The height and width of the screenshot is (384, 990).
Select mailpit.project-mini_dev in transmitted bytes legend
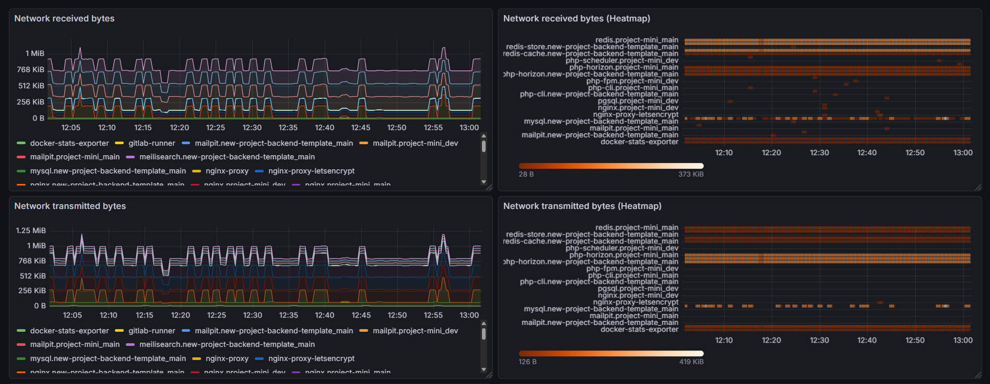pos(415,331)
